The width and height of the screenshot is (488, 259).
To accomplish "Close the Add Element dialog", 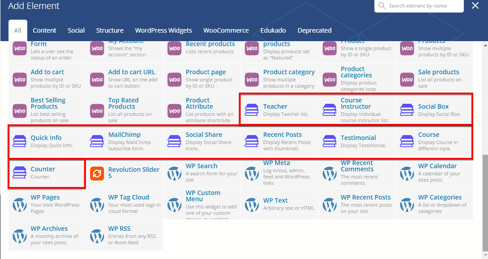I will click(475, 6).
